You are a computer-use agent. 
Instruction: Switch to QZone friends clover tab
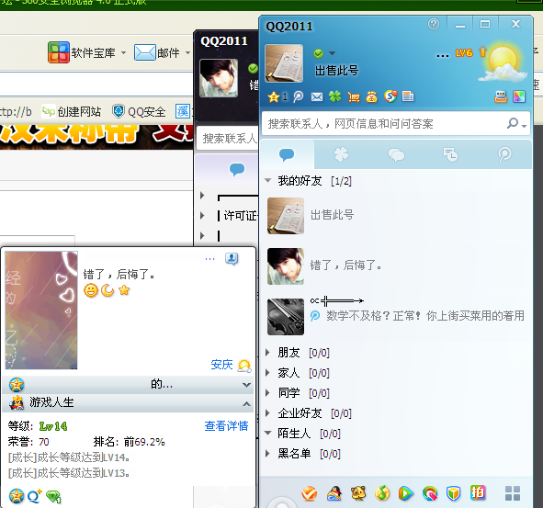tap(342, 154)
